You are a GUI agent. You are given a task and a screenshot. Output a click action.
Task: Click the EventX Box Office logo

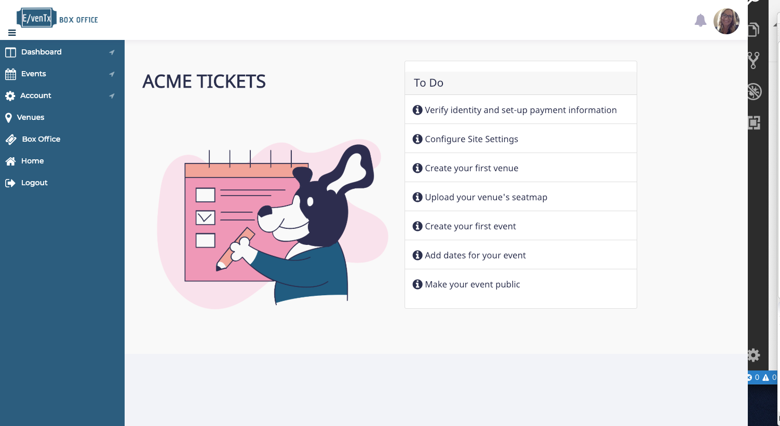[57, 19]
